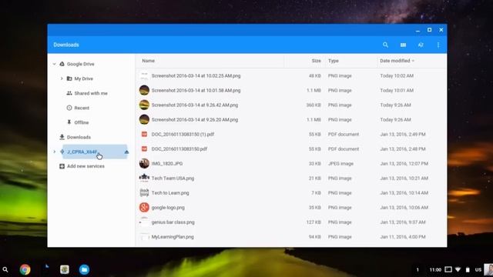Click thumbnail of 9.26.42 AM screenshot
The width and height of the screenshot is (493, 277).
[144, 105]
